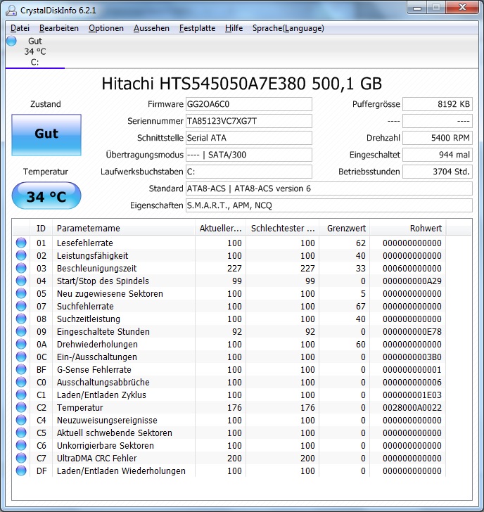Click the Übertragungsmodus field SATA/300

(x=249, y=155)
